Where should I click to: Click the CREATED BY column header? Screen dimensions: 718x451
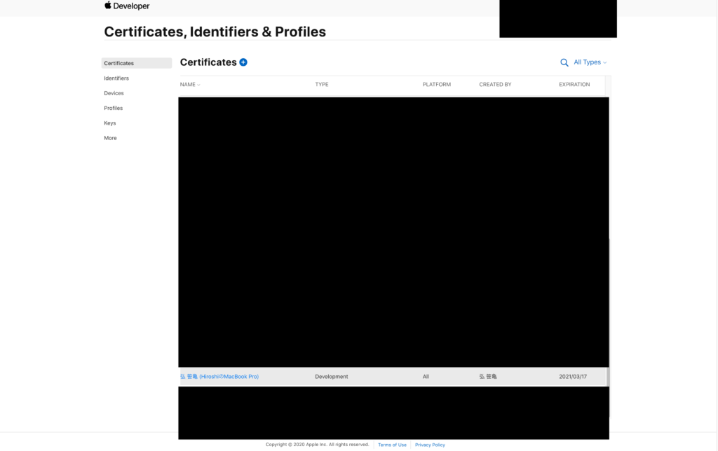(x=495, y=85)
